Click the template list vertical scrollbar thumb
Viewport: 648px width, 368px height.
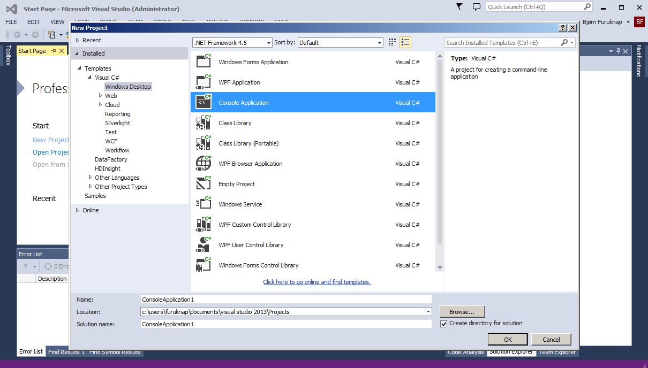[440, 152]
